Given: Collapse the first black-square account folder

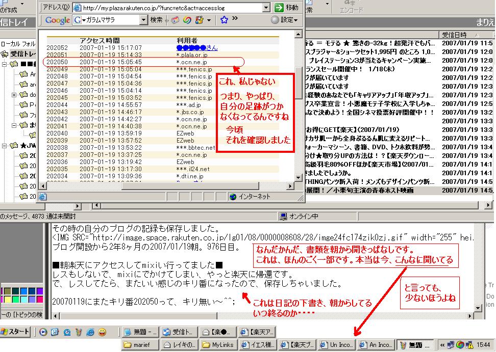Looking at the screenshot, I should point(5,64).
